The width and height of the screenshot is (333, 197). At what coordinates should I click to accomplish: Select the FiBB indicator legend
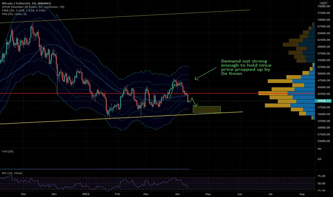(x=24, y=10)
